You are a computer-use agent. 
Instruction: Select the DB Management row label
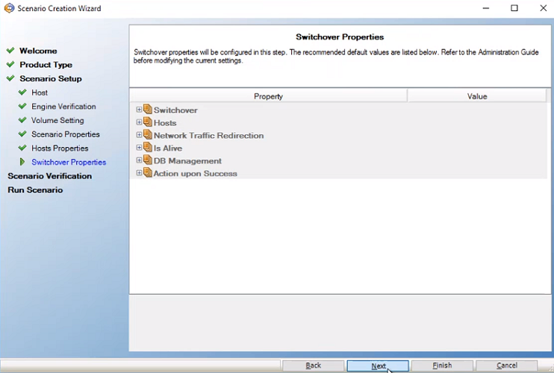tap(187, 161)
